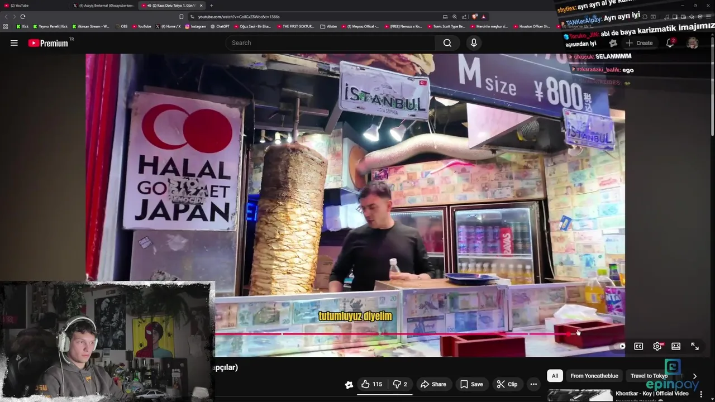Open the OBS bookmark
This screenshot has height=402, width=715.
tap(121, 26)
